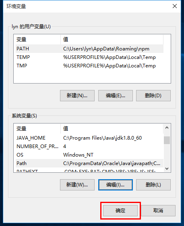Click the 确定 button to confirm
Viewport: 184px width, 226px height.
coord(120,211)
